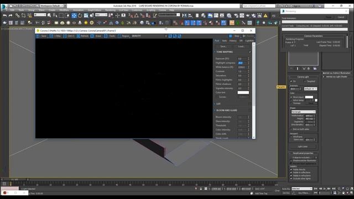Click the Region icon in Corona frame buffer
The height and width of the screenshot is (199, 354).
(119, 36)
